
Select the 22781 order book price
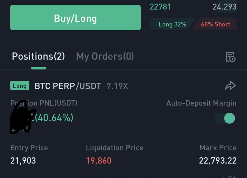click(x=160, y=7)
